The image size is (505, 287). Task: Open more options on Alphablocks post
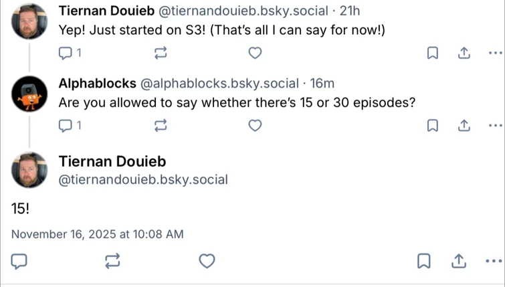(495, 125)
